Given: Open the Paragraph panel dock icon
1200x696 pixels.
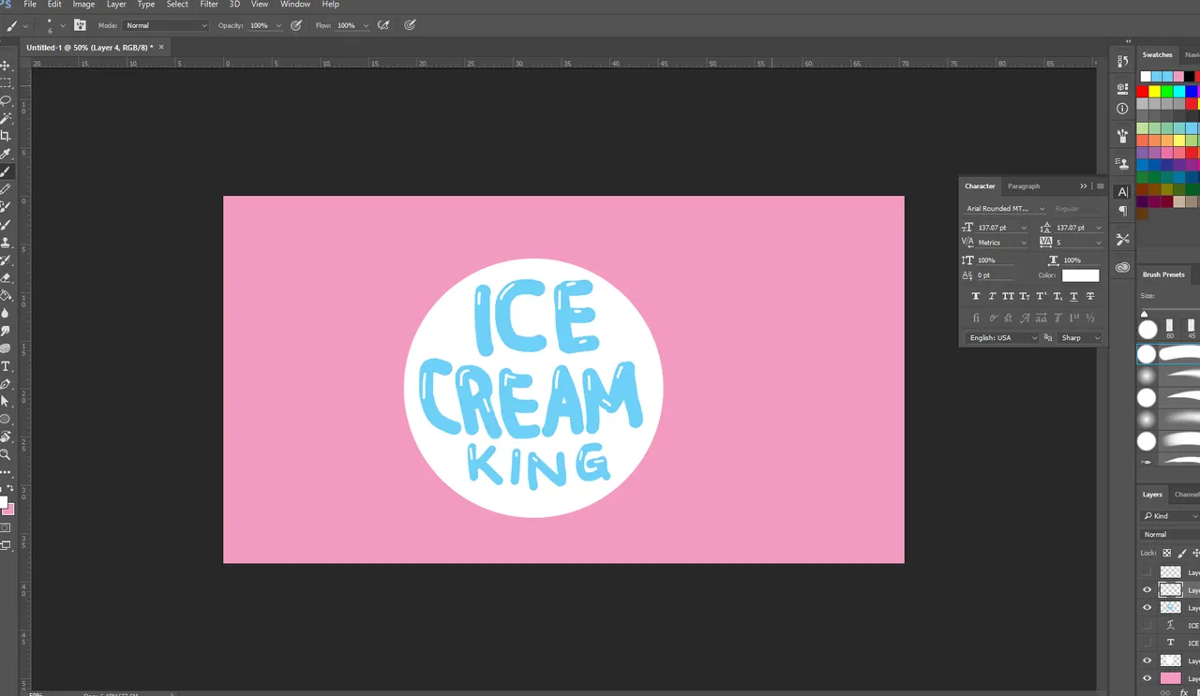Looking at the screenshot, I should pos(1122,212).
